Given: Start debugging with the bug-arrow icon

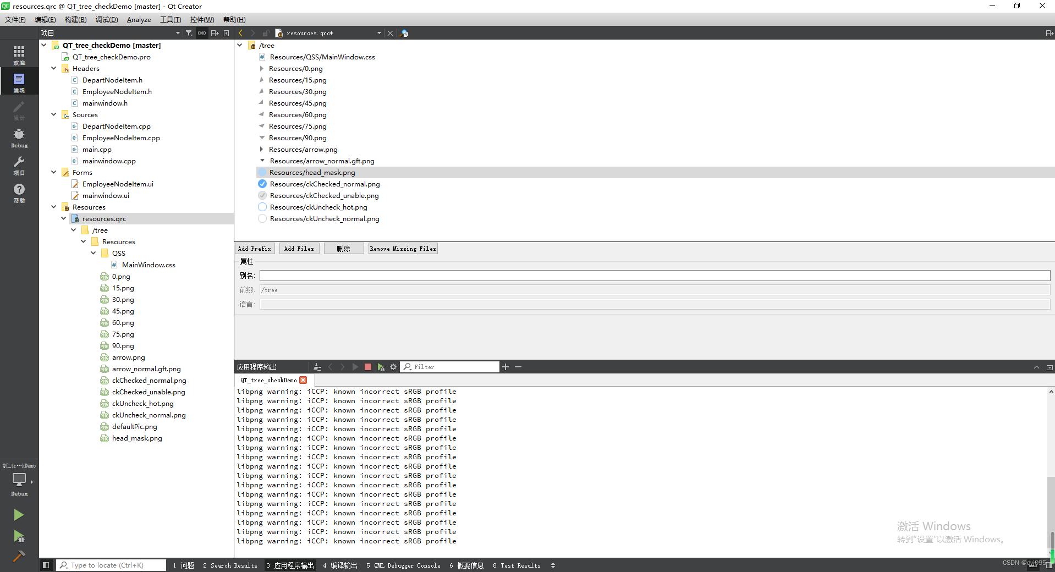Looking at the screenshot, I should pos(19,536).
